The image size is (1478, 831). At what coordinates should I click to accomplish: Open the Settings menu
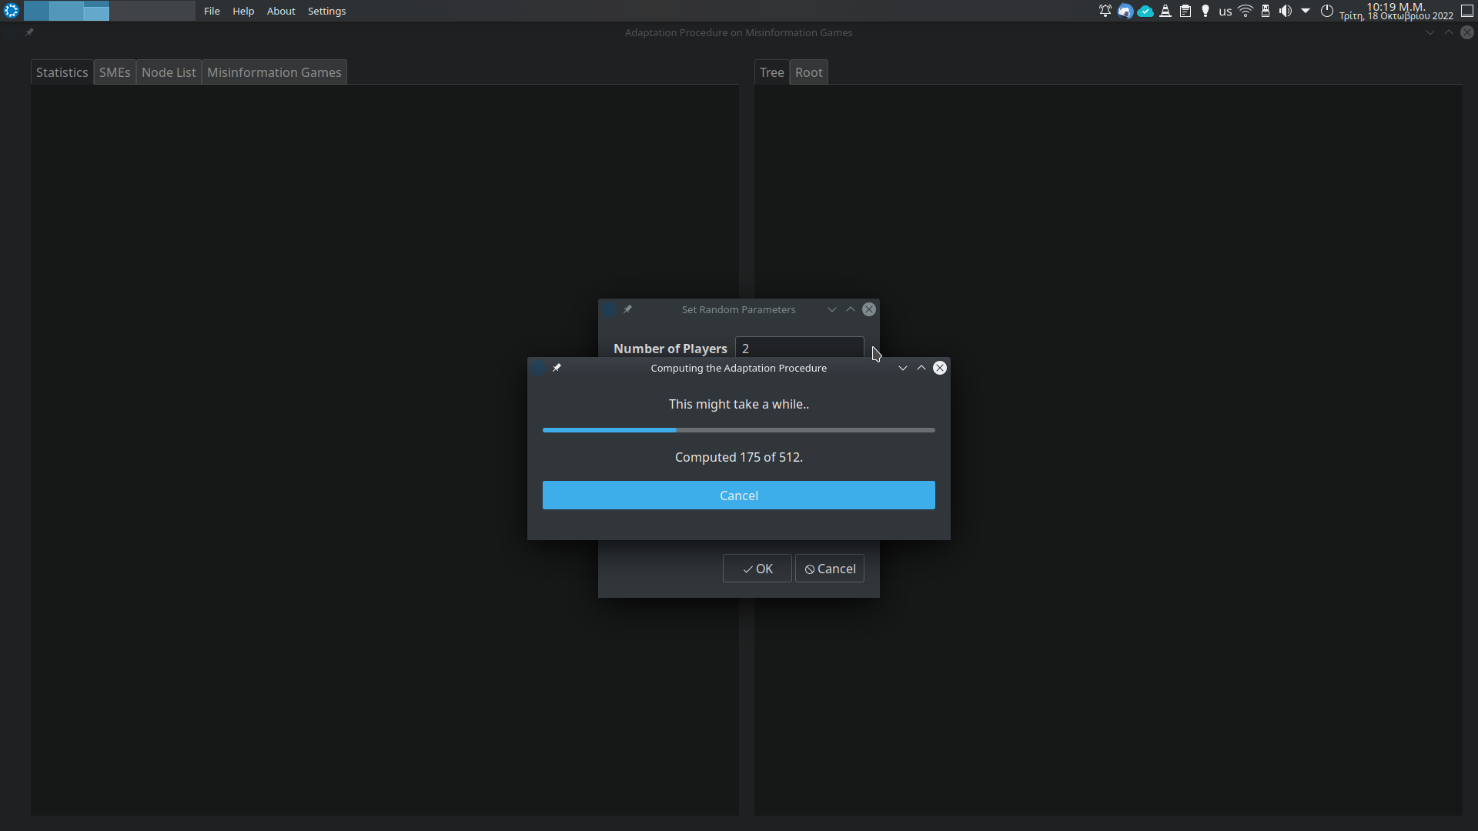[x=326, y=11]
